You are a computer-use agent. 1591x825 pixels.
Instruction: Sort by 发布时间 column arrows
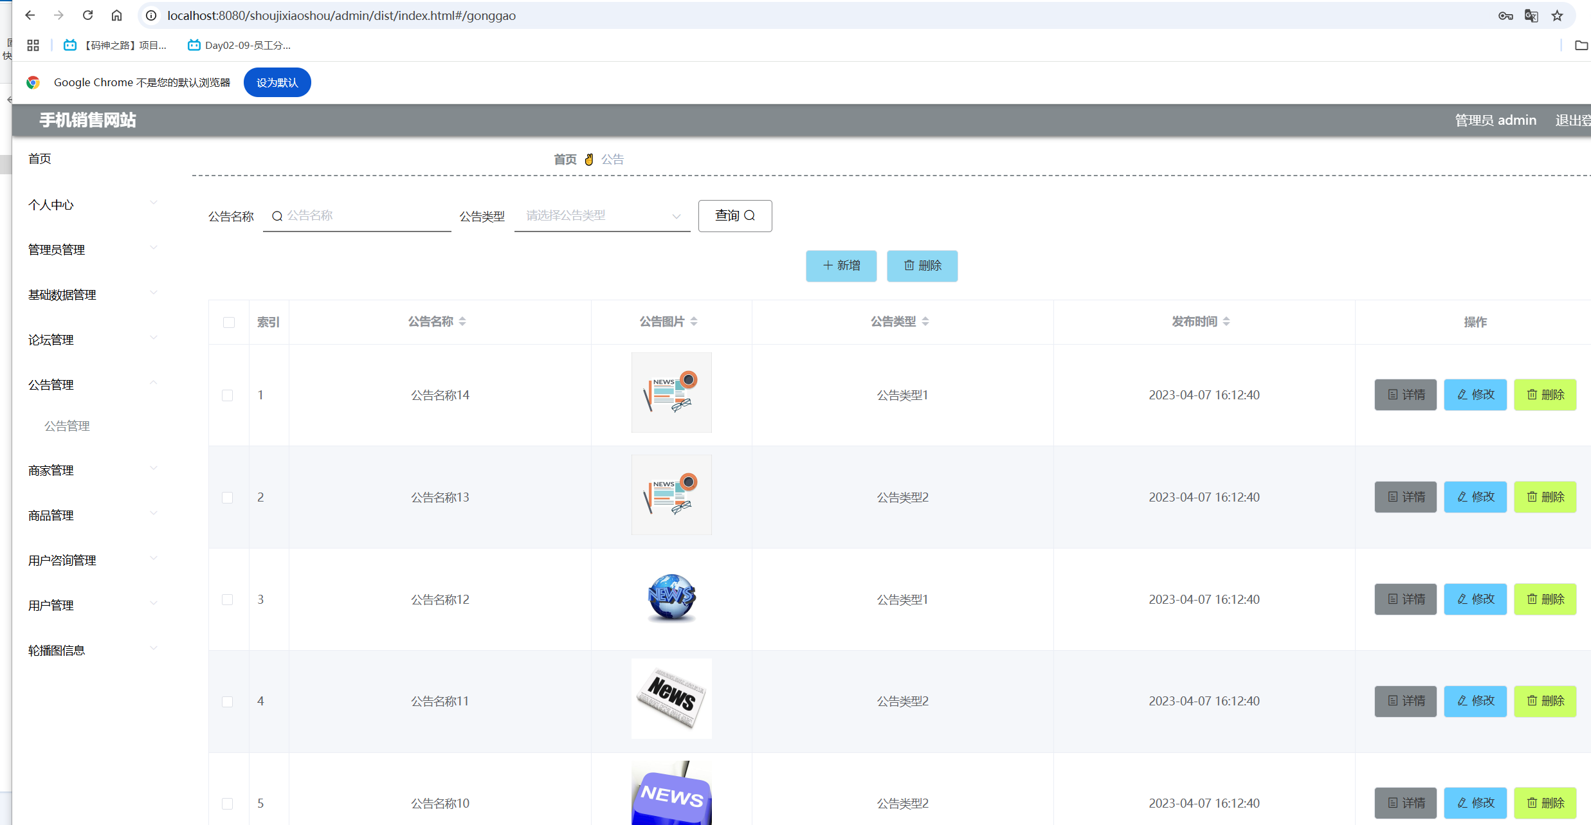point(1226,322)
